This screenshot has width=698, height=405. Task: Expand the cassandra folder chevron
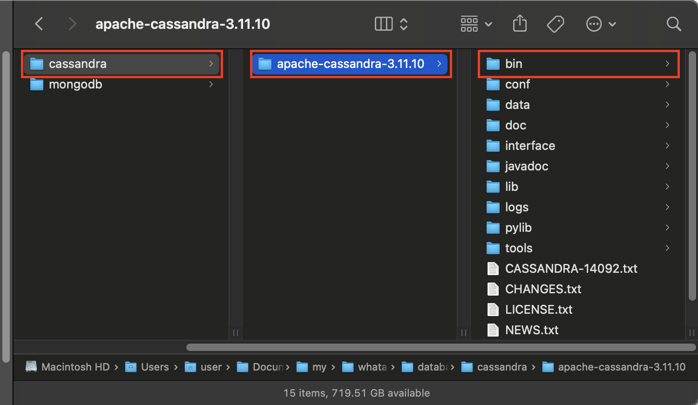[x=211, y=64]
